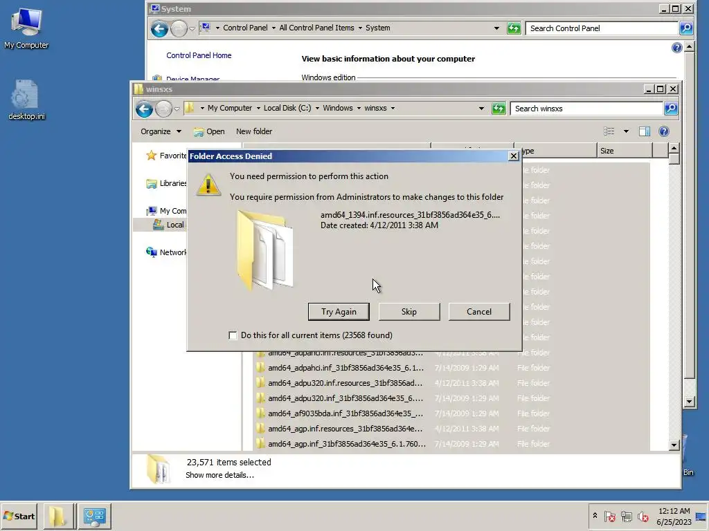
Task: Expand the view options dropdown arrow
Action: [x=626, y=131]
